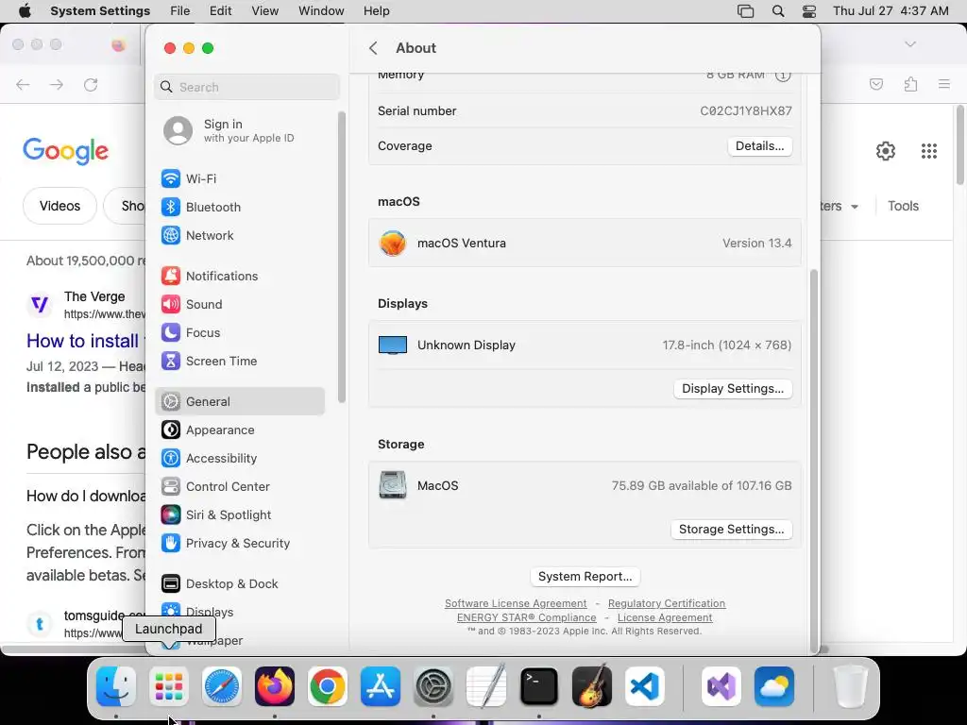This screenshot has width=967, height=725.
Task: Click the macOS Ventura version row
Action: (x=585, y=243)
